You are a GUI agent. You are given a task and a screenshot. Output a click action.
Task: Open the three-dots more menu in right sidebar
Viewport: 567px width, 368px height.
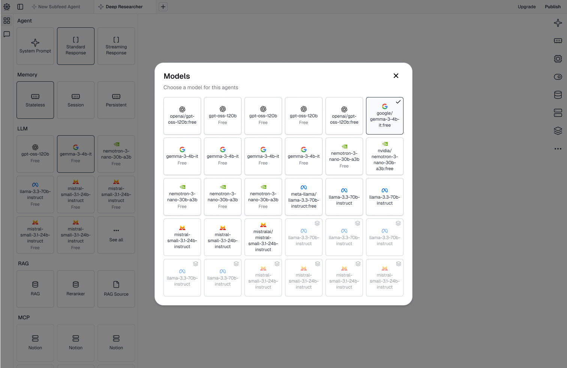[x=558, y=149]
